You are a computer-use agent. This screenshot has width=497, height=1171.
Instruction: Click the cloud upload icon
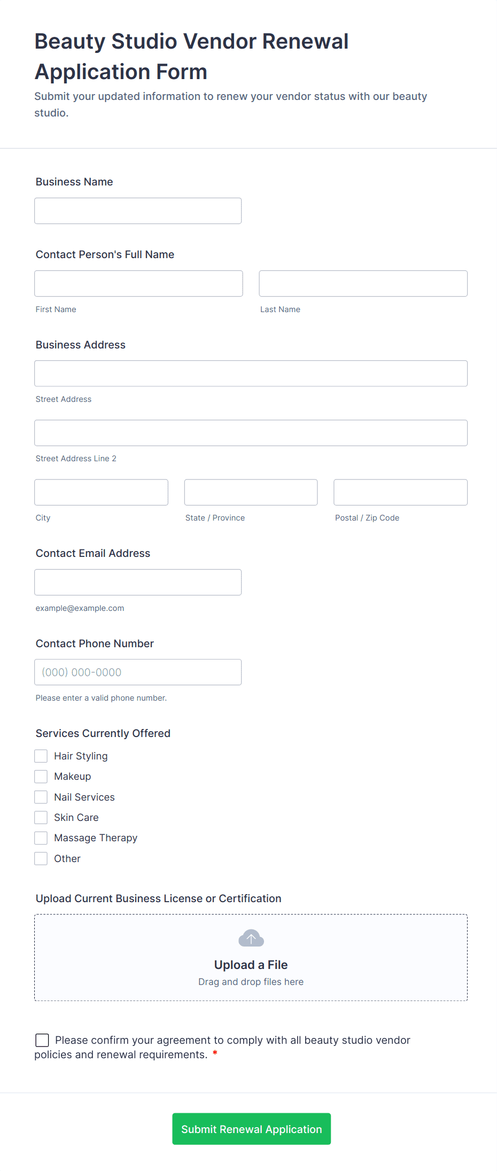(251, 938)
